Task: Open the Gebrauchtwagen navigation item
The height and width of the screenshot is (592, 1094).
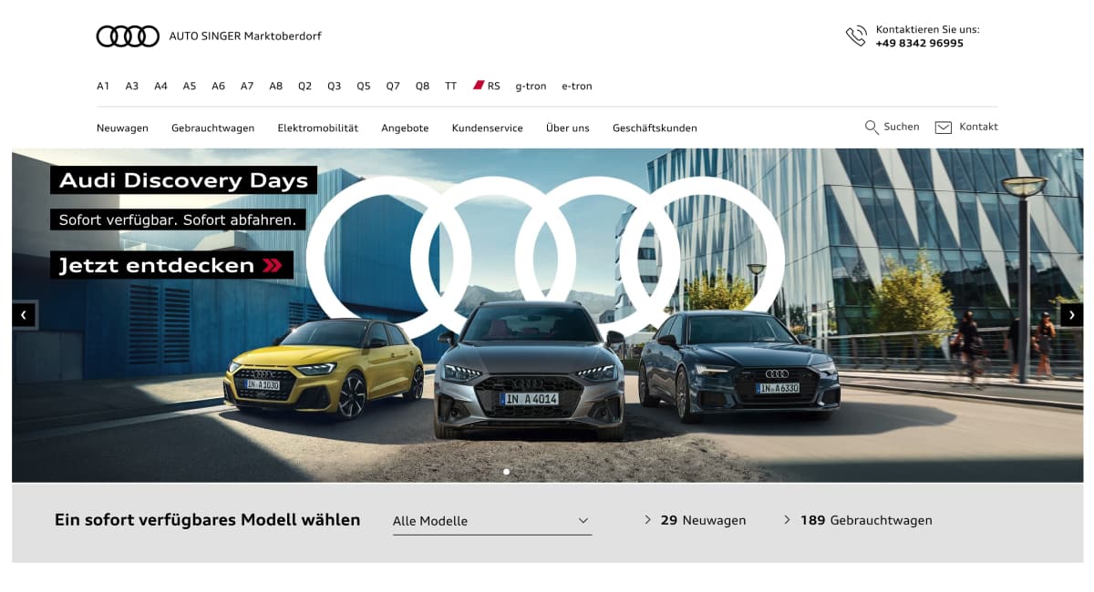Action: pyautogui.click(x=212, y=128)
